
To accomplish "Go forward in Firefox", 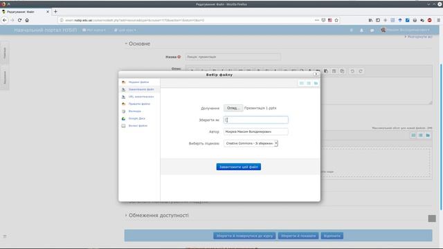I will [12, 20].
